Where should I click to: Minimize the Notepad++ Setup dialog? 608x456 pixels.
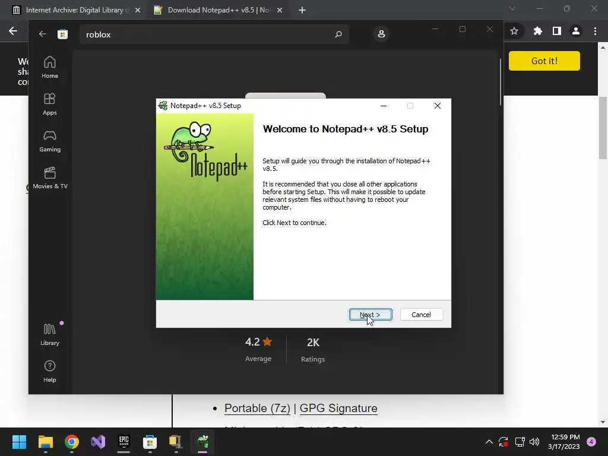pyautogui.click(x=384, y=106)
